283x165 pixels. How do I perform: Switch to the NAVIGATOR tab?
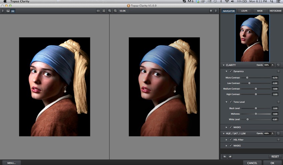pos(229,11)
